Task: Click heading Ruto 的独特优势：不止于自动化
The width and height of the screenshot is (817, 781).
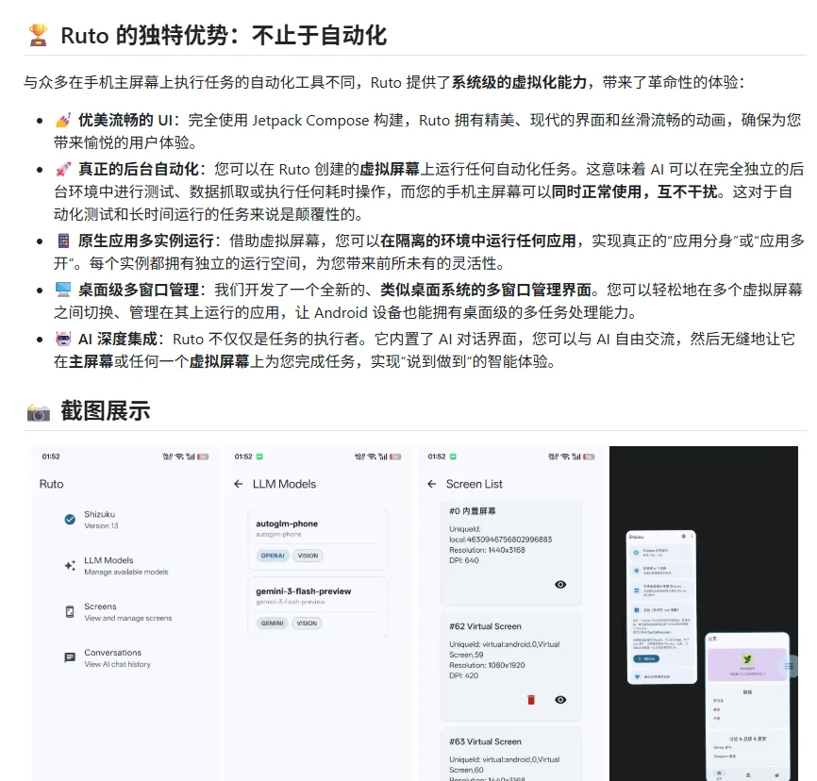Action: pyautogui.click(x=224, y=36)
